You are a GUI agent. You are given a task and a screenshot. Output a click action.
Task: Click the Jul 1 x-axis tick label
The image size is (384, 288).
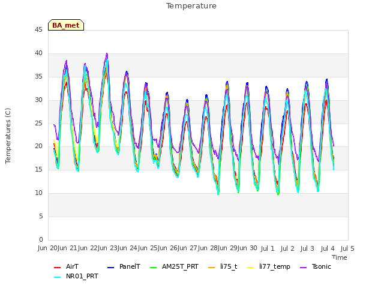click(x=268, y=248)
